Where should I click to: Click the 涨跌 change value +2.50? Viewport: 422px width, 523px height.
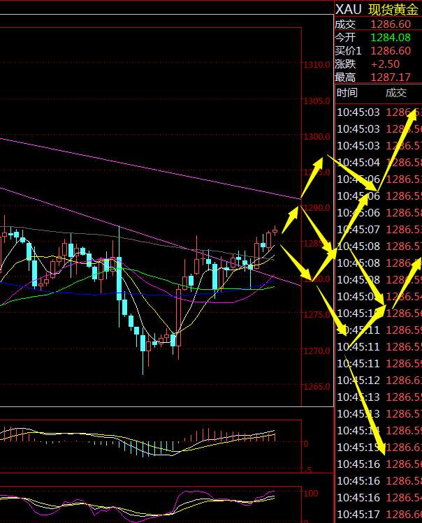(x=385, y=64)
